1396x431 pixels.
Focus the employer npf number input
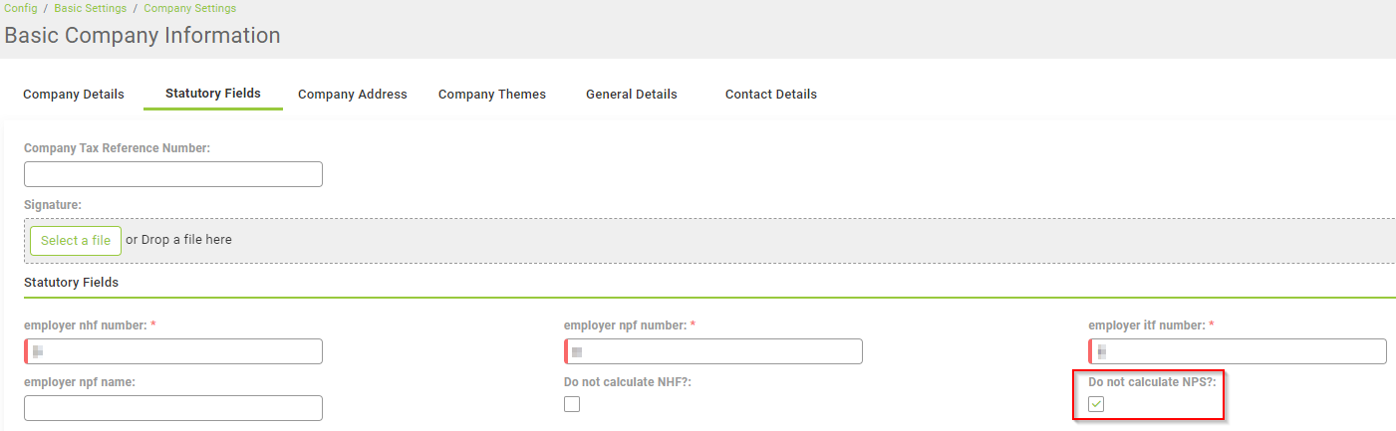coord(713,351)
